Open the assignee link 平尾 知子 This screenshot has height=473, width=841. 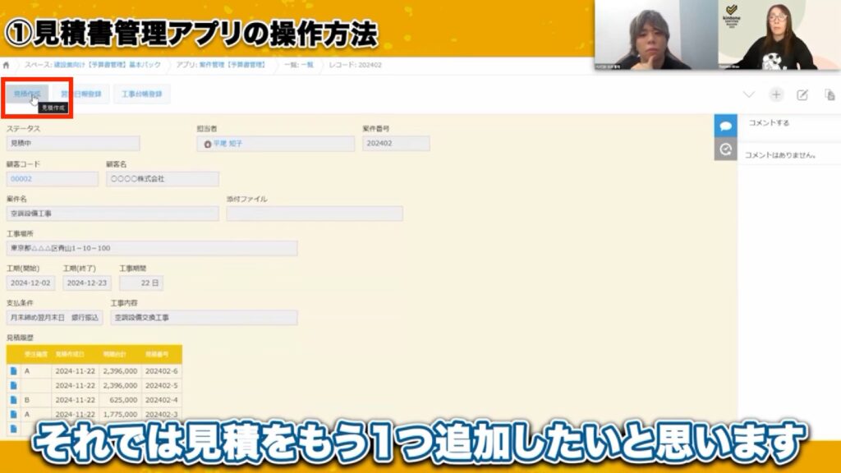click(228, 144)
